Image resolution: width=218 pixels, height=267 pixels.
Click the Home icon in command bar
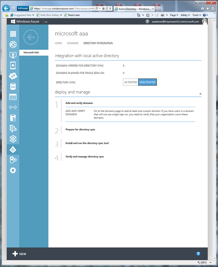[x=139, y=15]
